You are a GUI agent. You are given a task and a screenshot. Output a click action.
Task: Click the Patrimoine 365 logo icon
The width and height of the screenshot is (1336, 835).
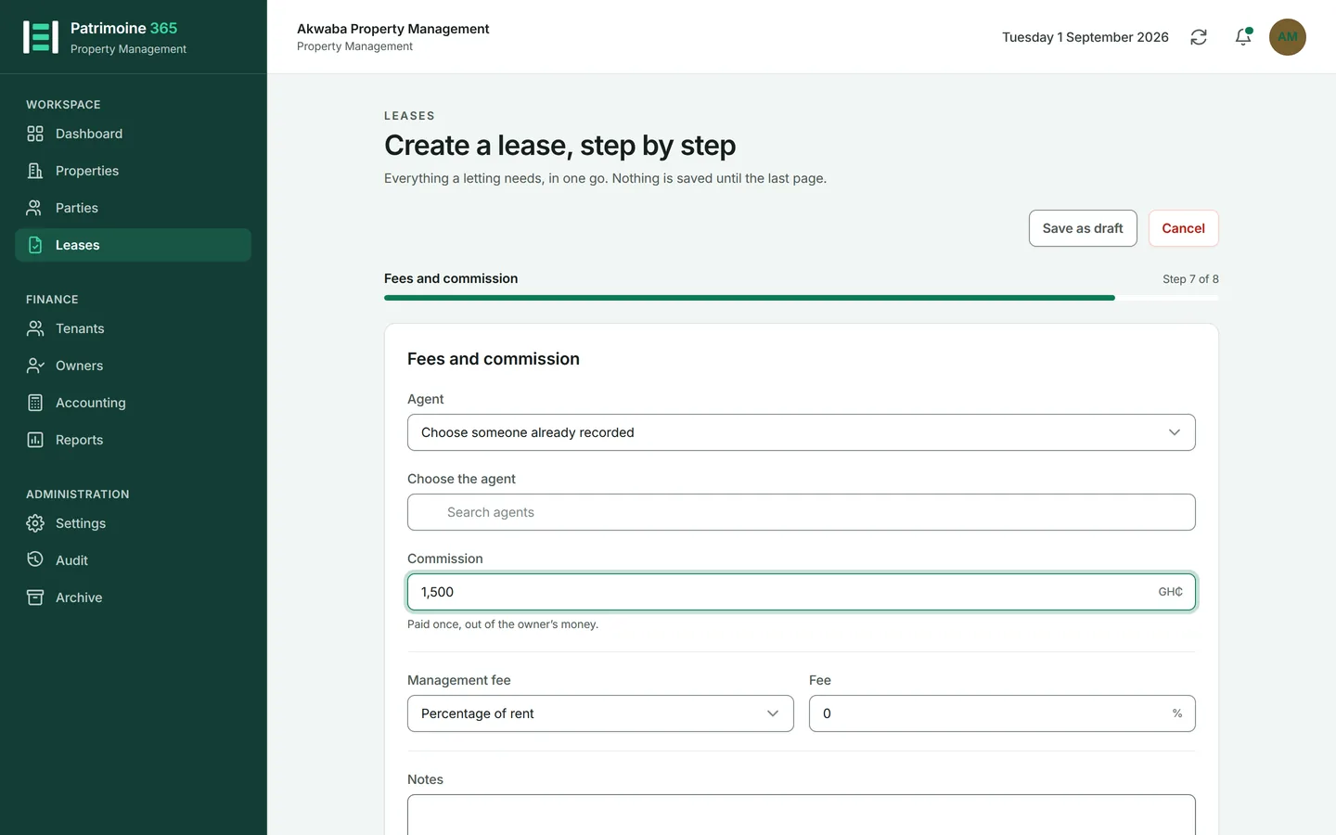click(41, 37)
